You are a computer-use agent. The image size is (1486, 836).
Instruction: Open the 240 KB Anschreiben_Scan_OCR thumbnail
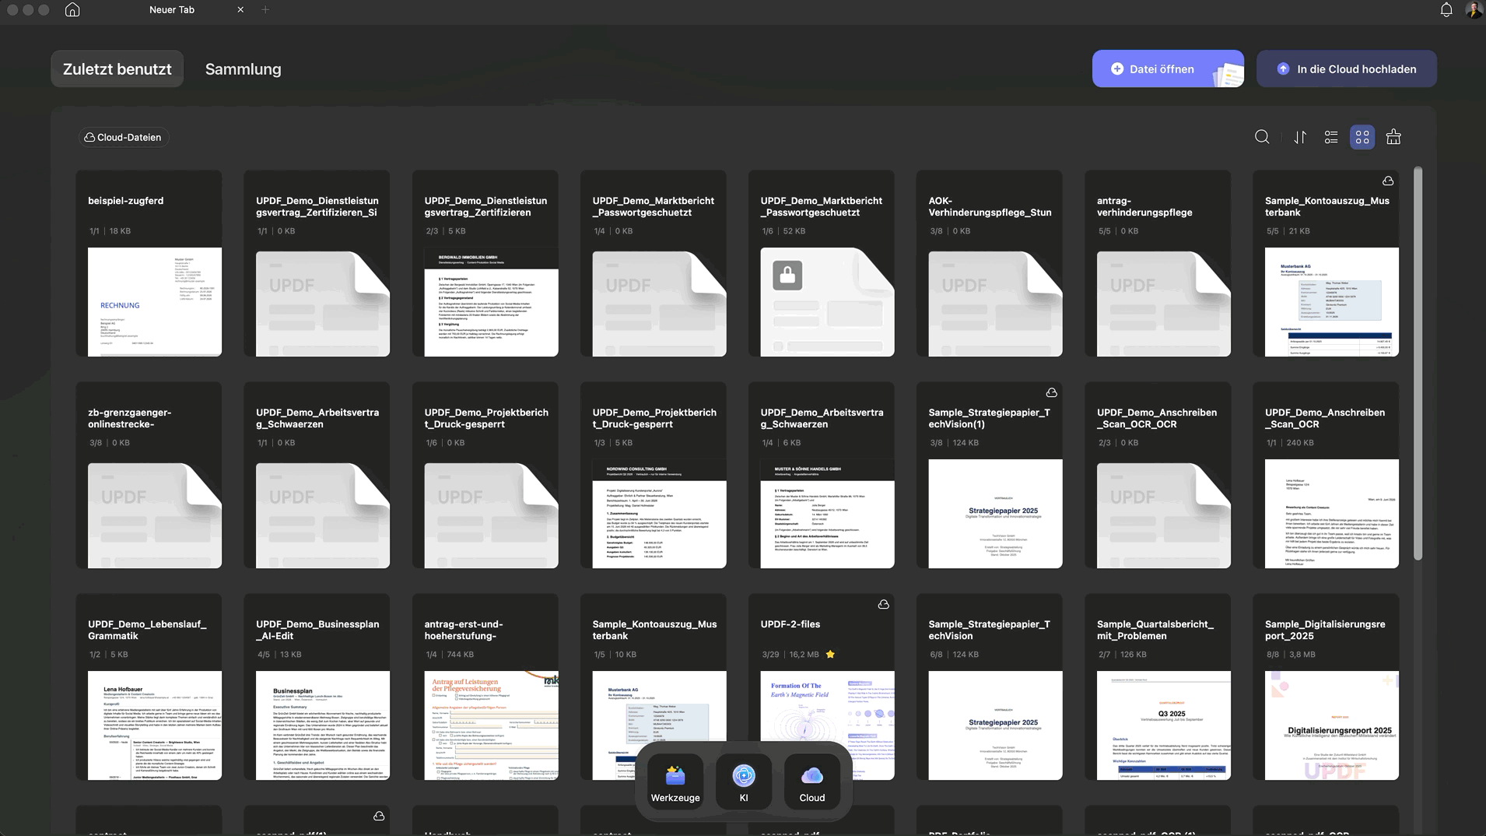point(1332,514)
